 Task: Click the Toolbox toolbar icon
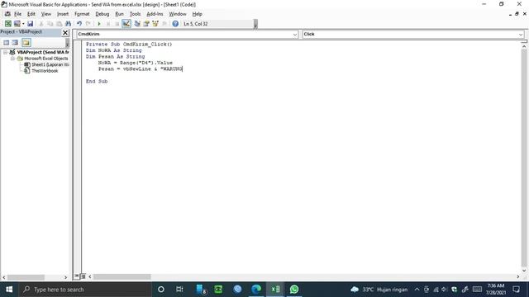(164, 24)
